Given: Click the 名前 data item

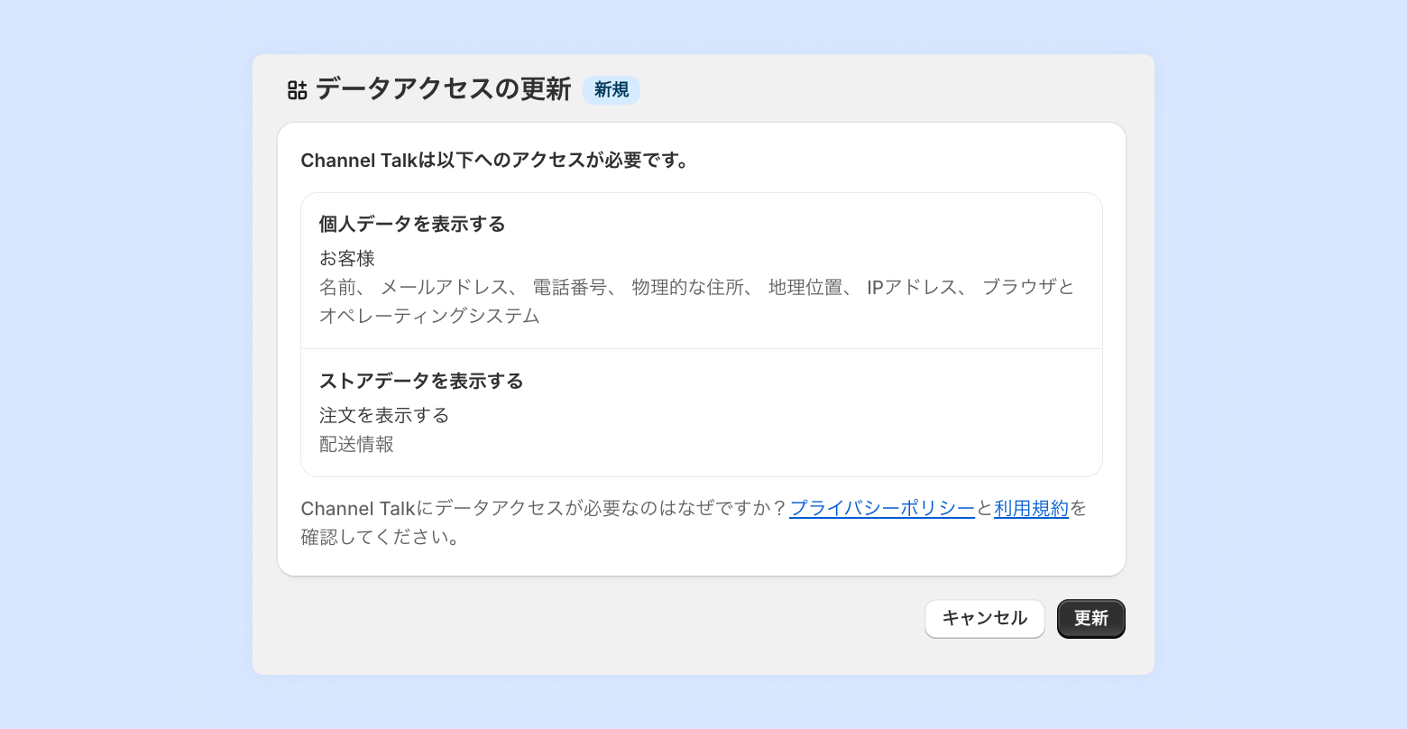Looking at the screenshot, I should 337,288.
